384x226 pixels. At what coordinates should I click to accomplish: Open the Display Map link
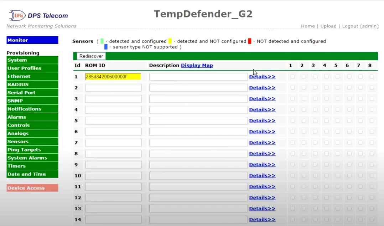click(x=197, y=66)
